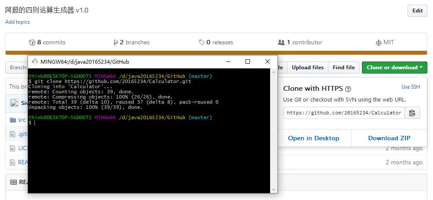433x200 pixels.
Task: Open the MIT license link
Action: tap(385, 42)
